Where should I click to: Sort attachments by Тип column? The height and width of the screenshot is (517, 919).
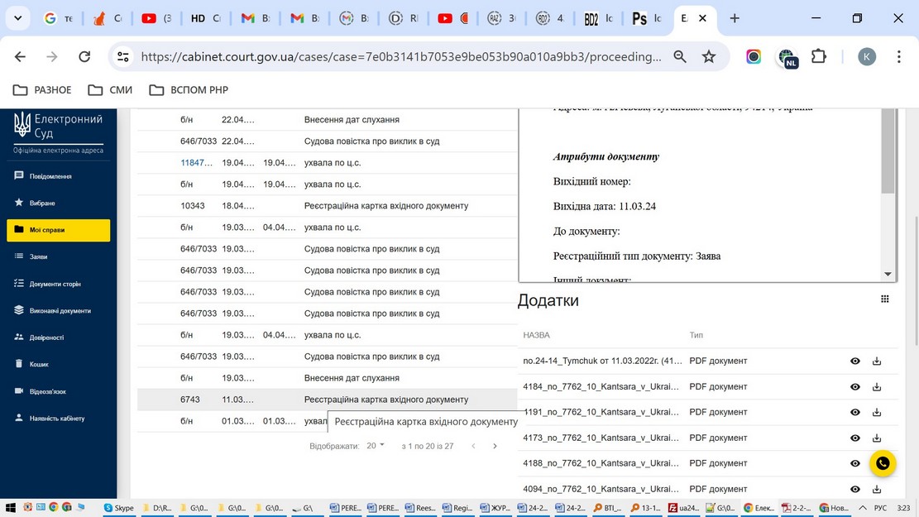coord(696,335)
